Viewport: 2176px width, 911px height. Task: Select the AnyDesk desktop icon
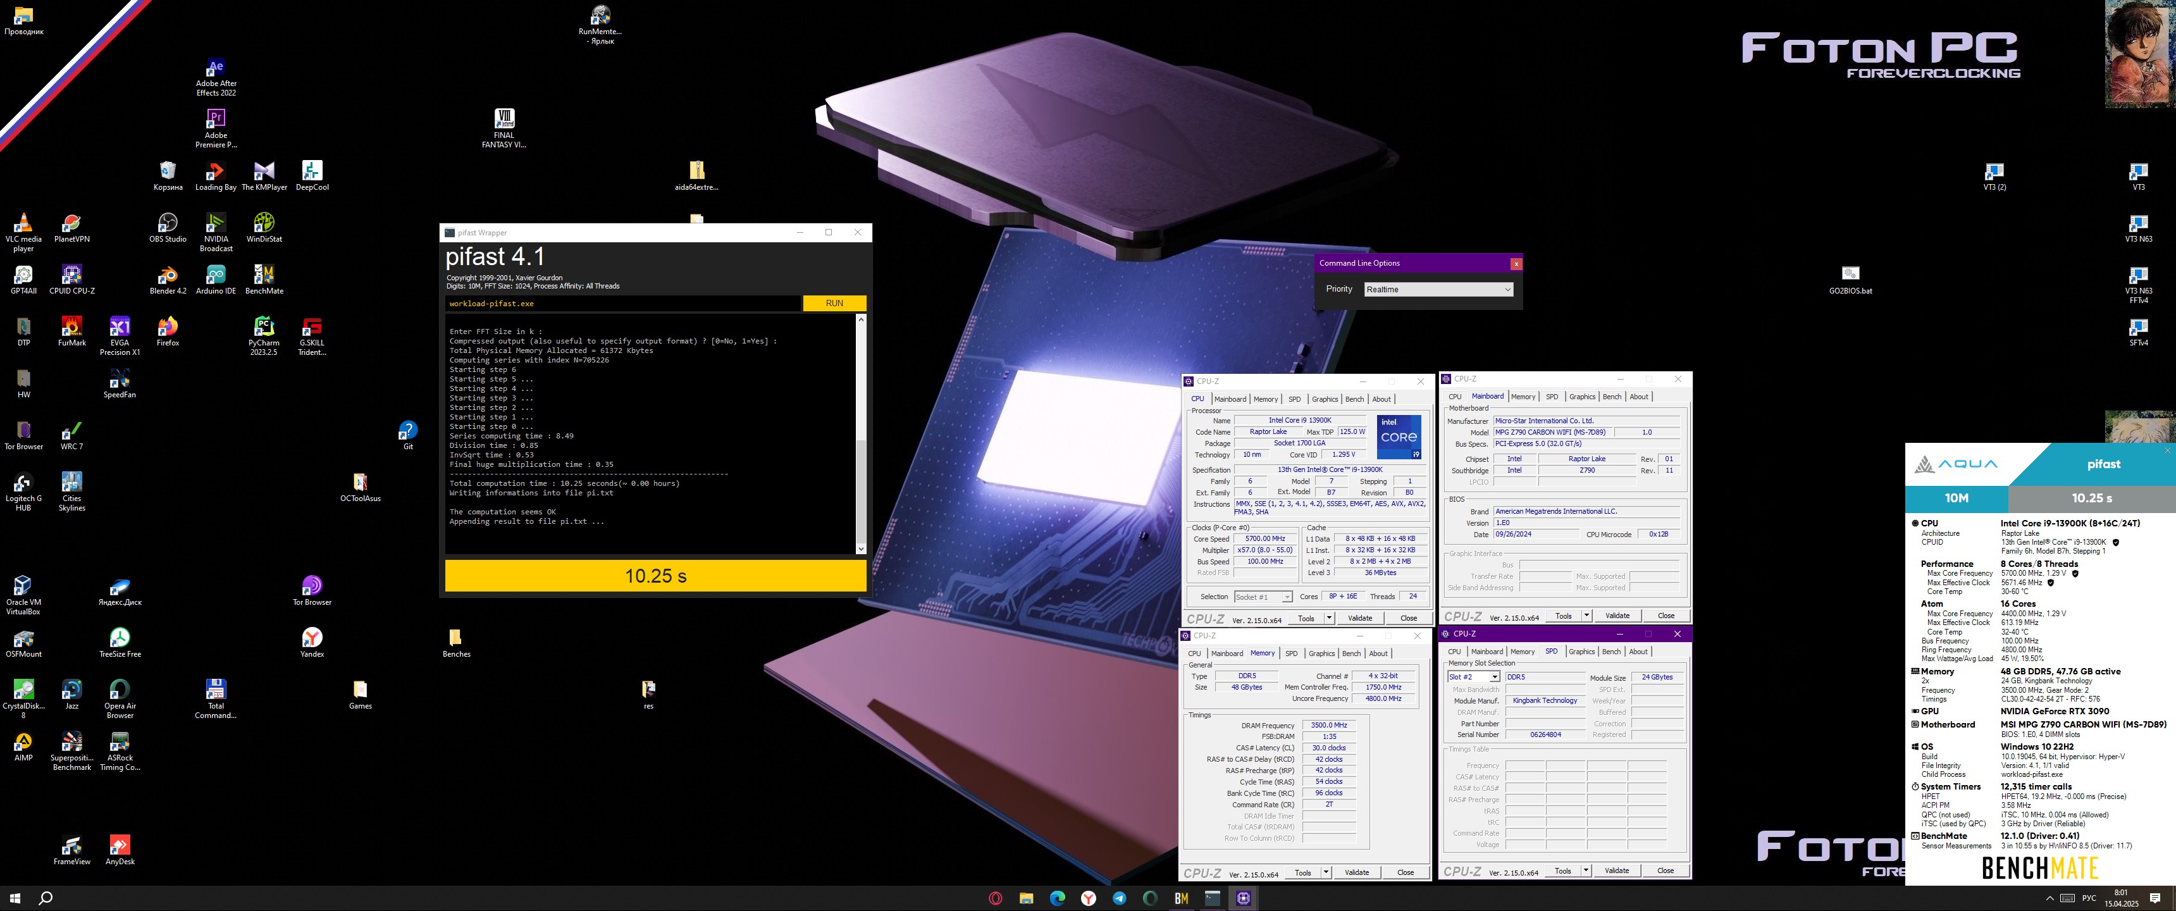120,849
